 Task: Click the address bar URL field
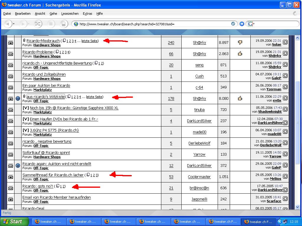coord(153,24)
